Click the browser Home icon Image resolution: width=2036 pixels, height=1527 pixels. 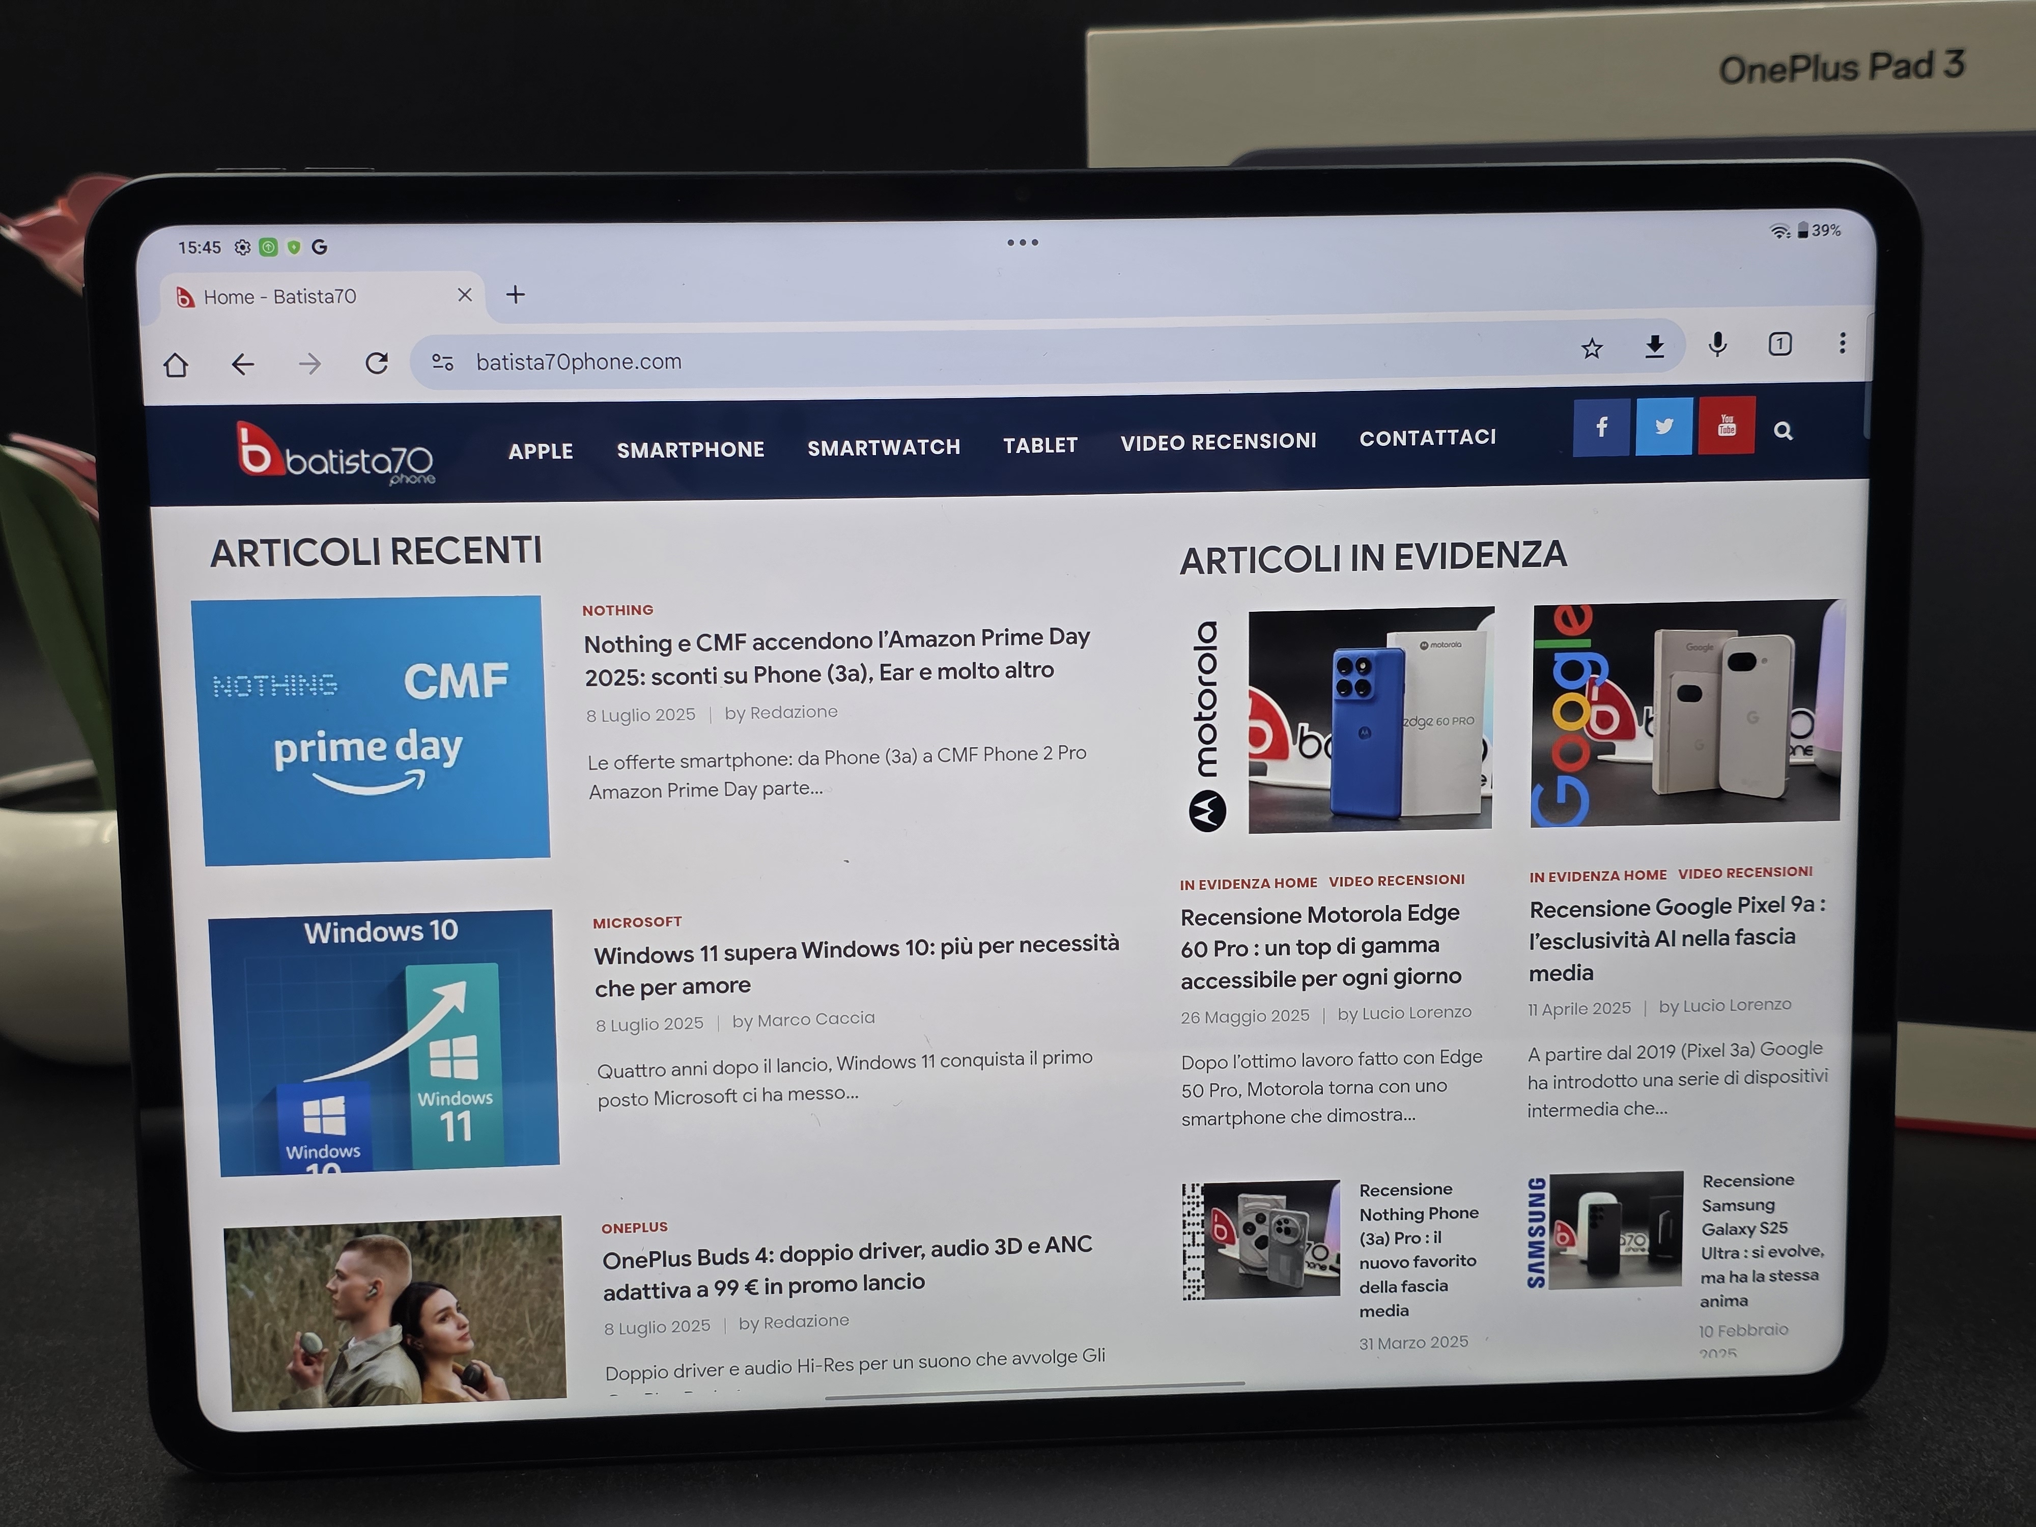176,365
